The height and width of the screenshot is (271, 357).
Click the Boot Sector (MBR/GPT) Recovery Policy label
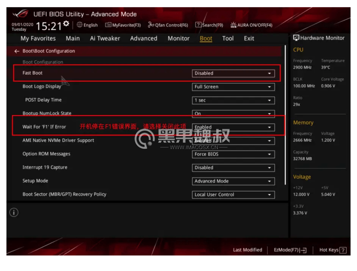click(64, 194)
